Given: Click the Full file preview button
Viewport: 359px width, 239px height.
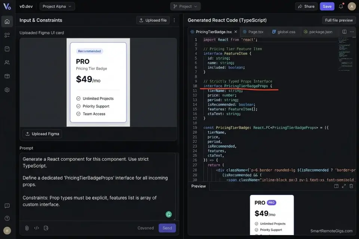Looking at the screenshot, I should pos(339,20).
